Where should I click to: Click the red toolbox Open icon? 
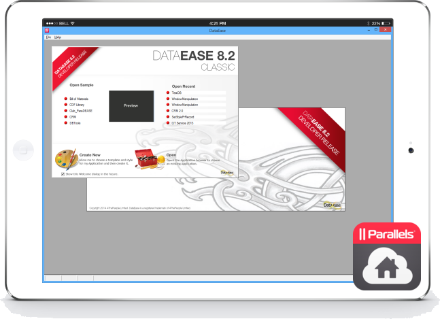[x=149, y=159]
